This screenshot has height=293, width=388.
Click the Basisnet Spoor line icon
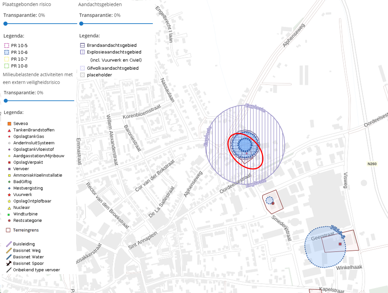pyautogui.click(x=9, y=263)
